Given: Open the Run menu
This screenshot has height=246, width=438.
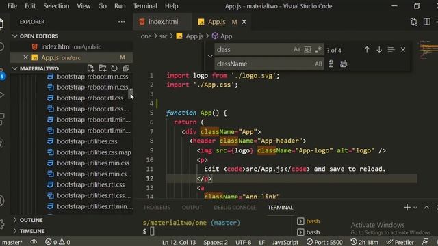Looking at the screenshot, I should coord(120,6).
